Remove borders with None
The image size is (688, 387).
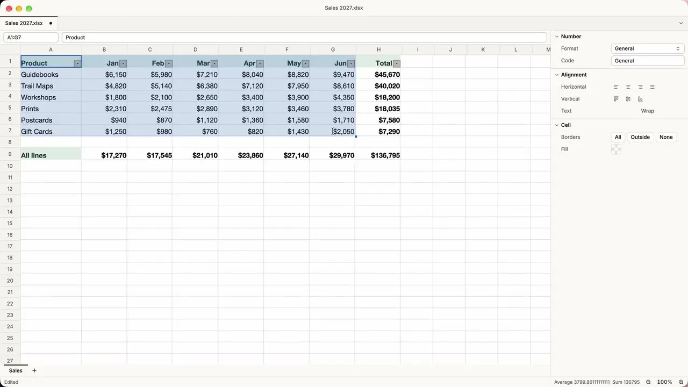666,137
